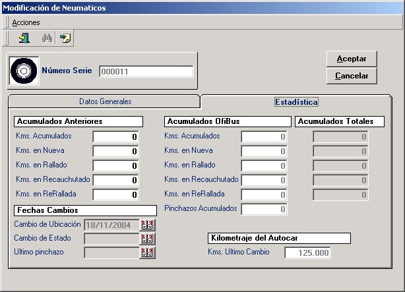This screenshot has width=405, height=292.
Task: Click the Pinchazos Acumulados field
Action: tap(264, 209)
